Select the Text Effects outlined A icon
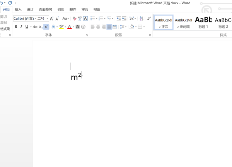The width and height of the screenshot is (232, 167). click(x=53, y=27)
